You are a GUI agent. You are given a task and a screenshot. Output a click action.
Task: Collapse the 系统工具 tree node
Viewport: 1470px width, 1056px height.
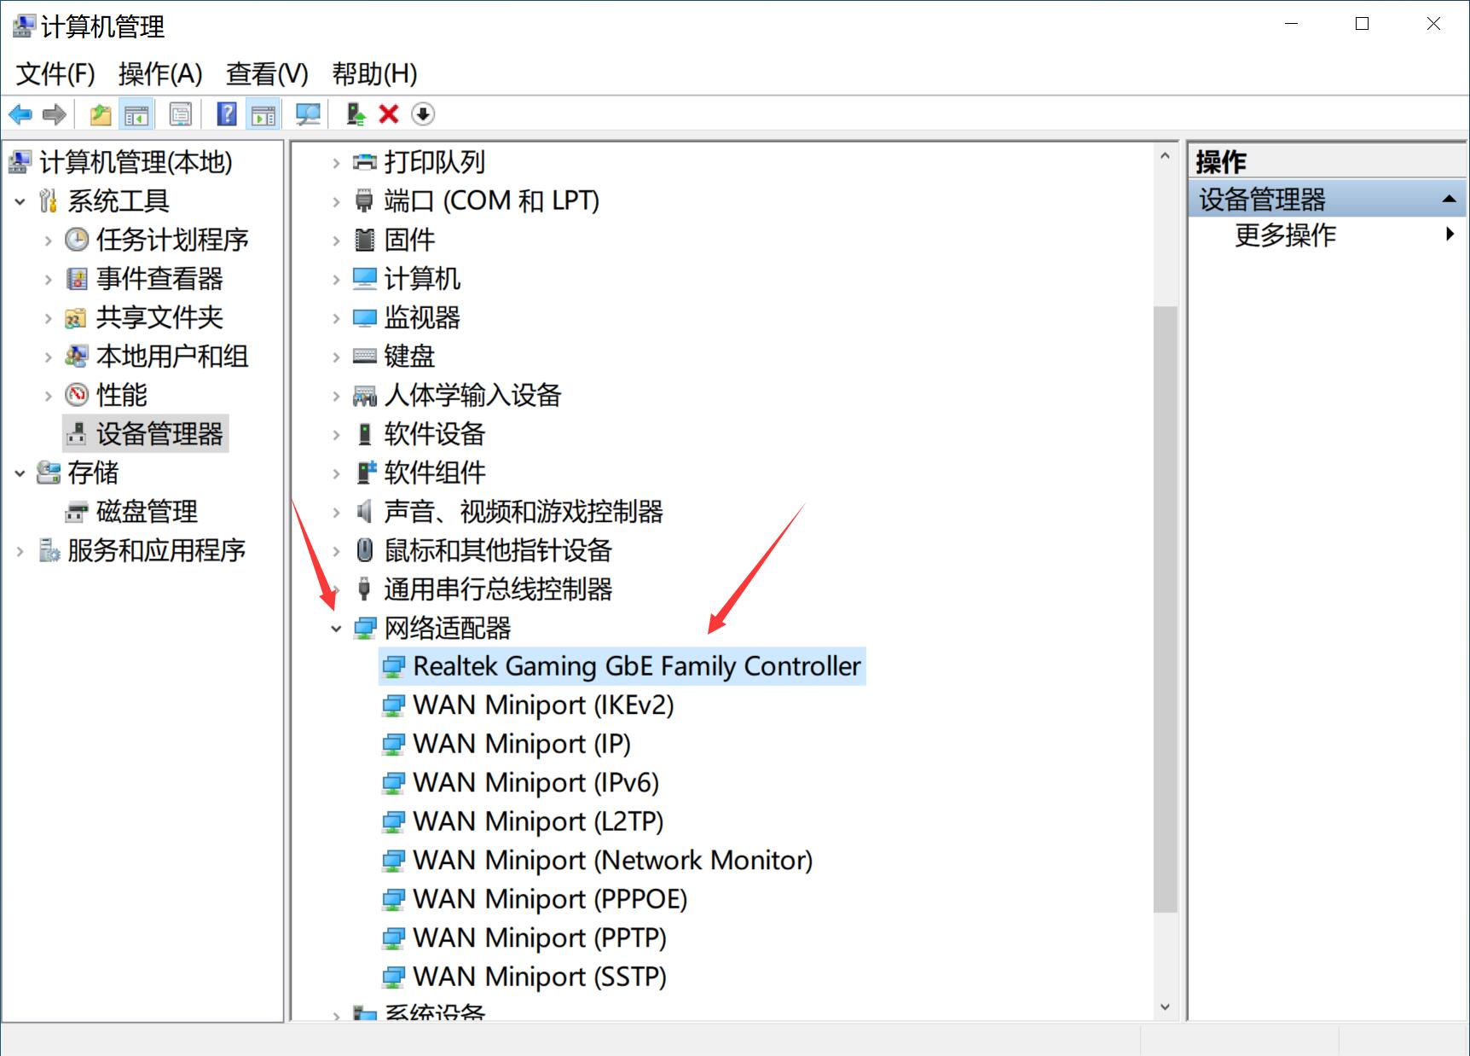20,201
